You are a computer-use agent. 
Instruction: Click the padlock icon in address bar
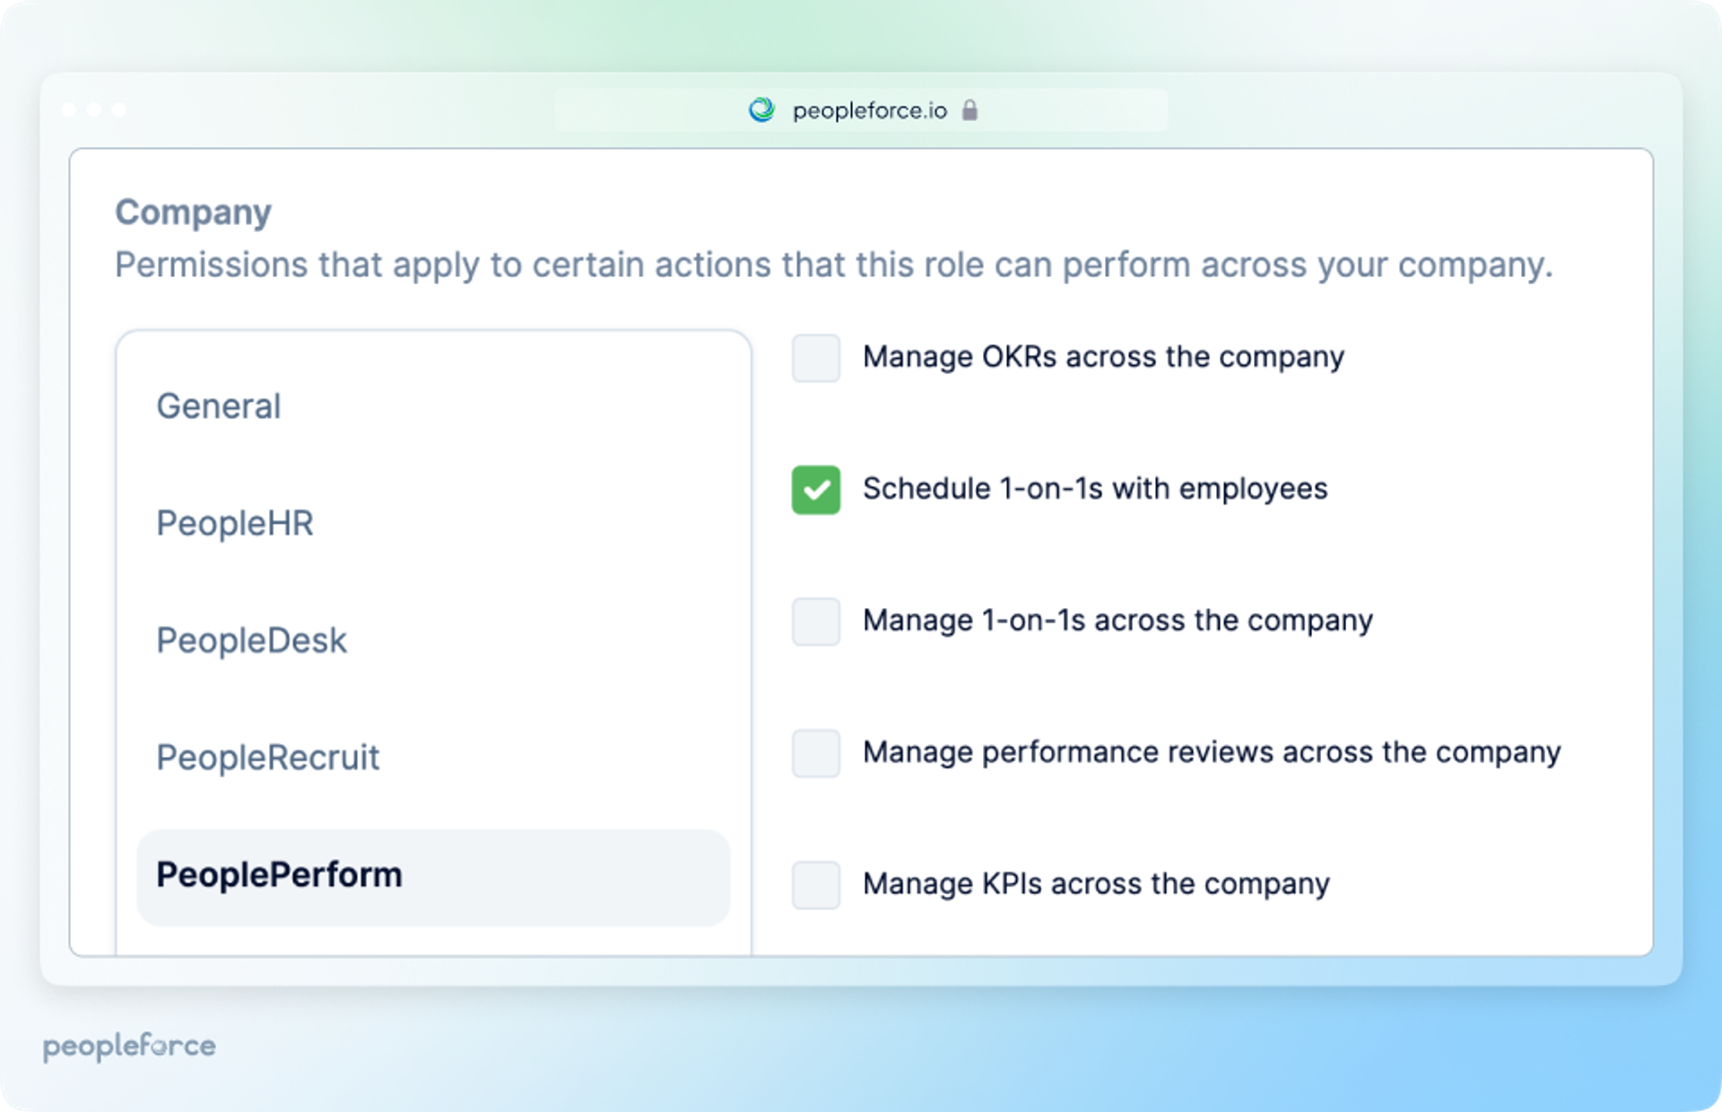(x=970, y=110)
